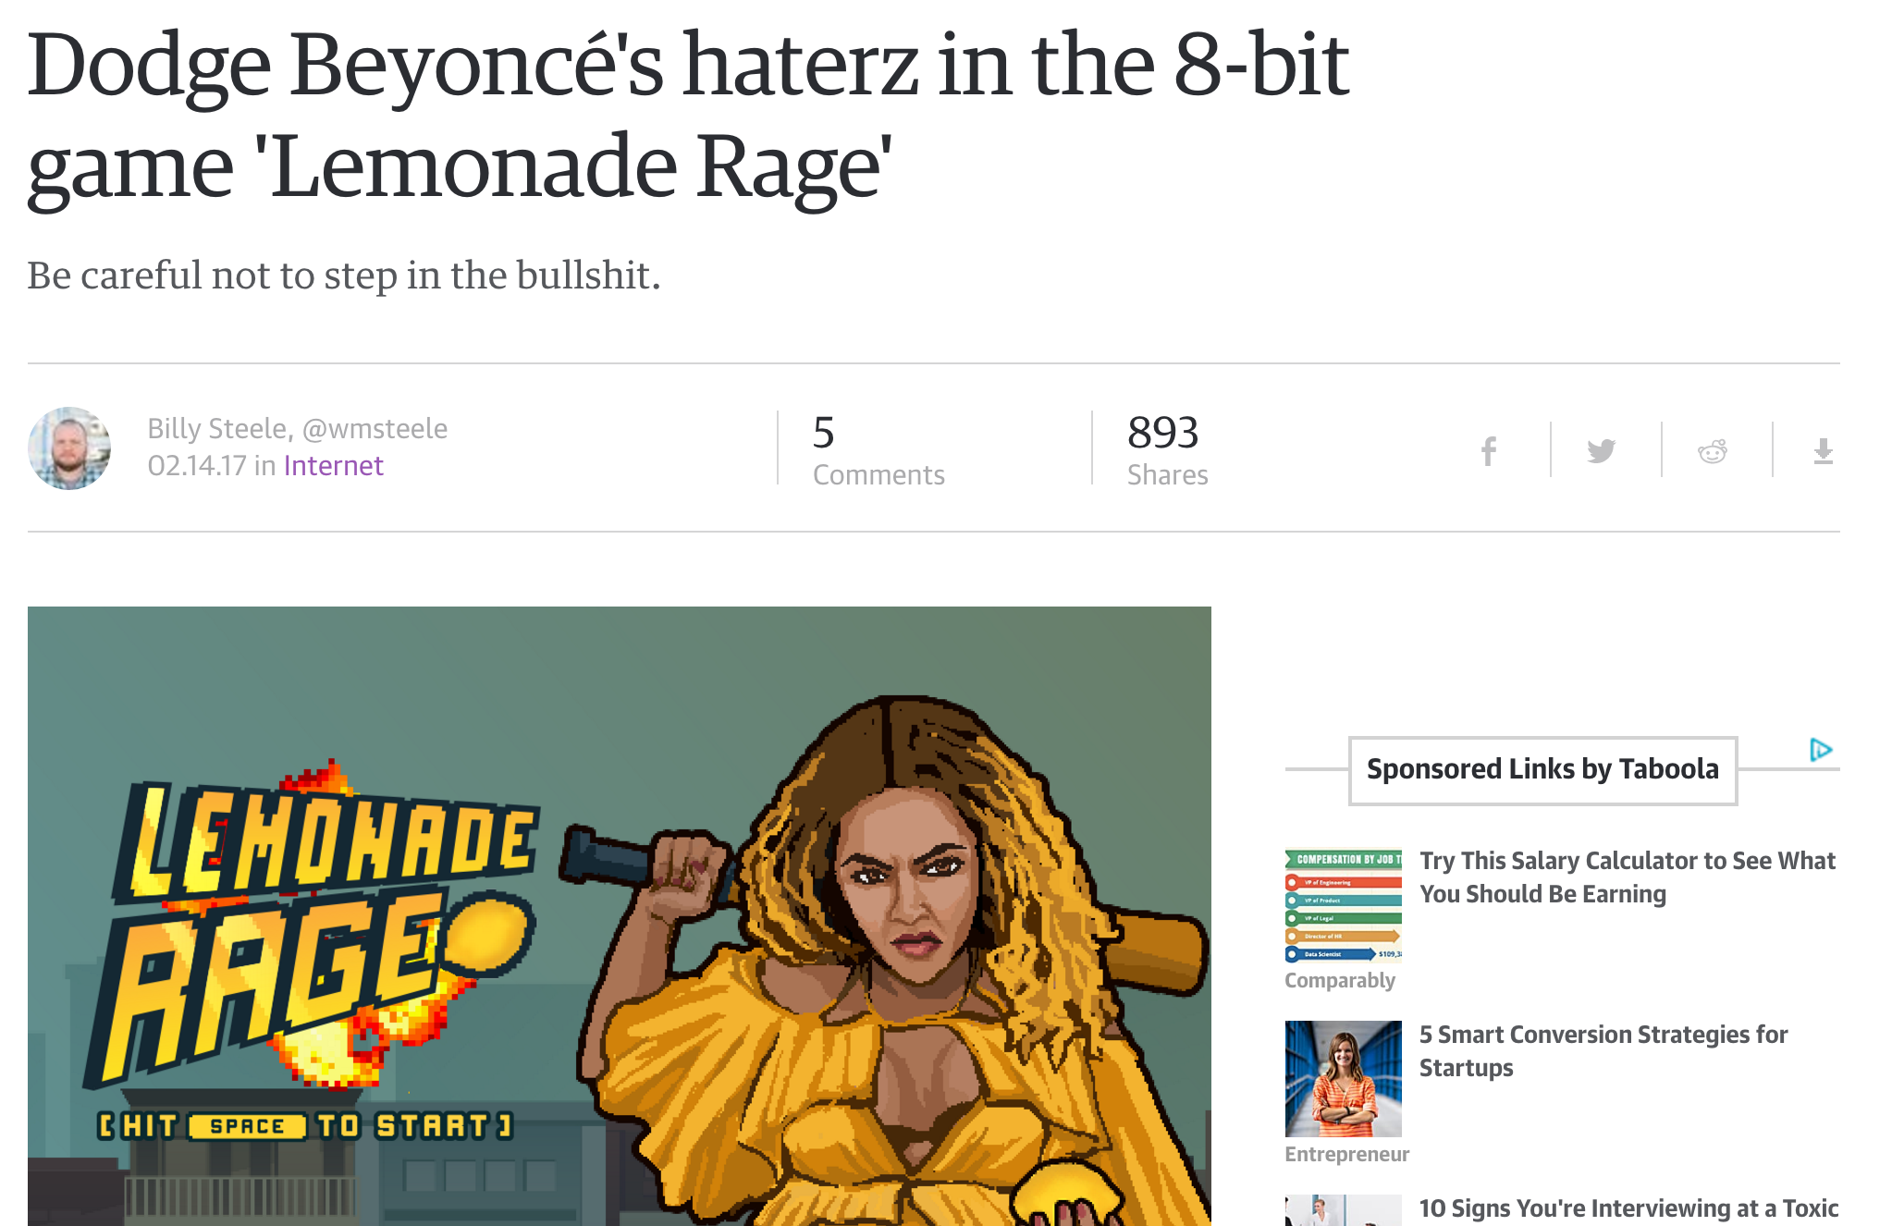Jump to the 5 Comments section
1892x1226 pixels.
click(x=878, y=450)
